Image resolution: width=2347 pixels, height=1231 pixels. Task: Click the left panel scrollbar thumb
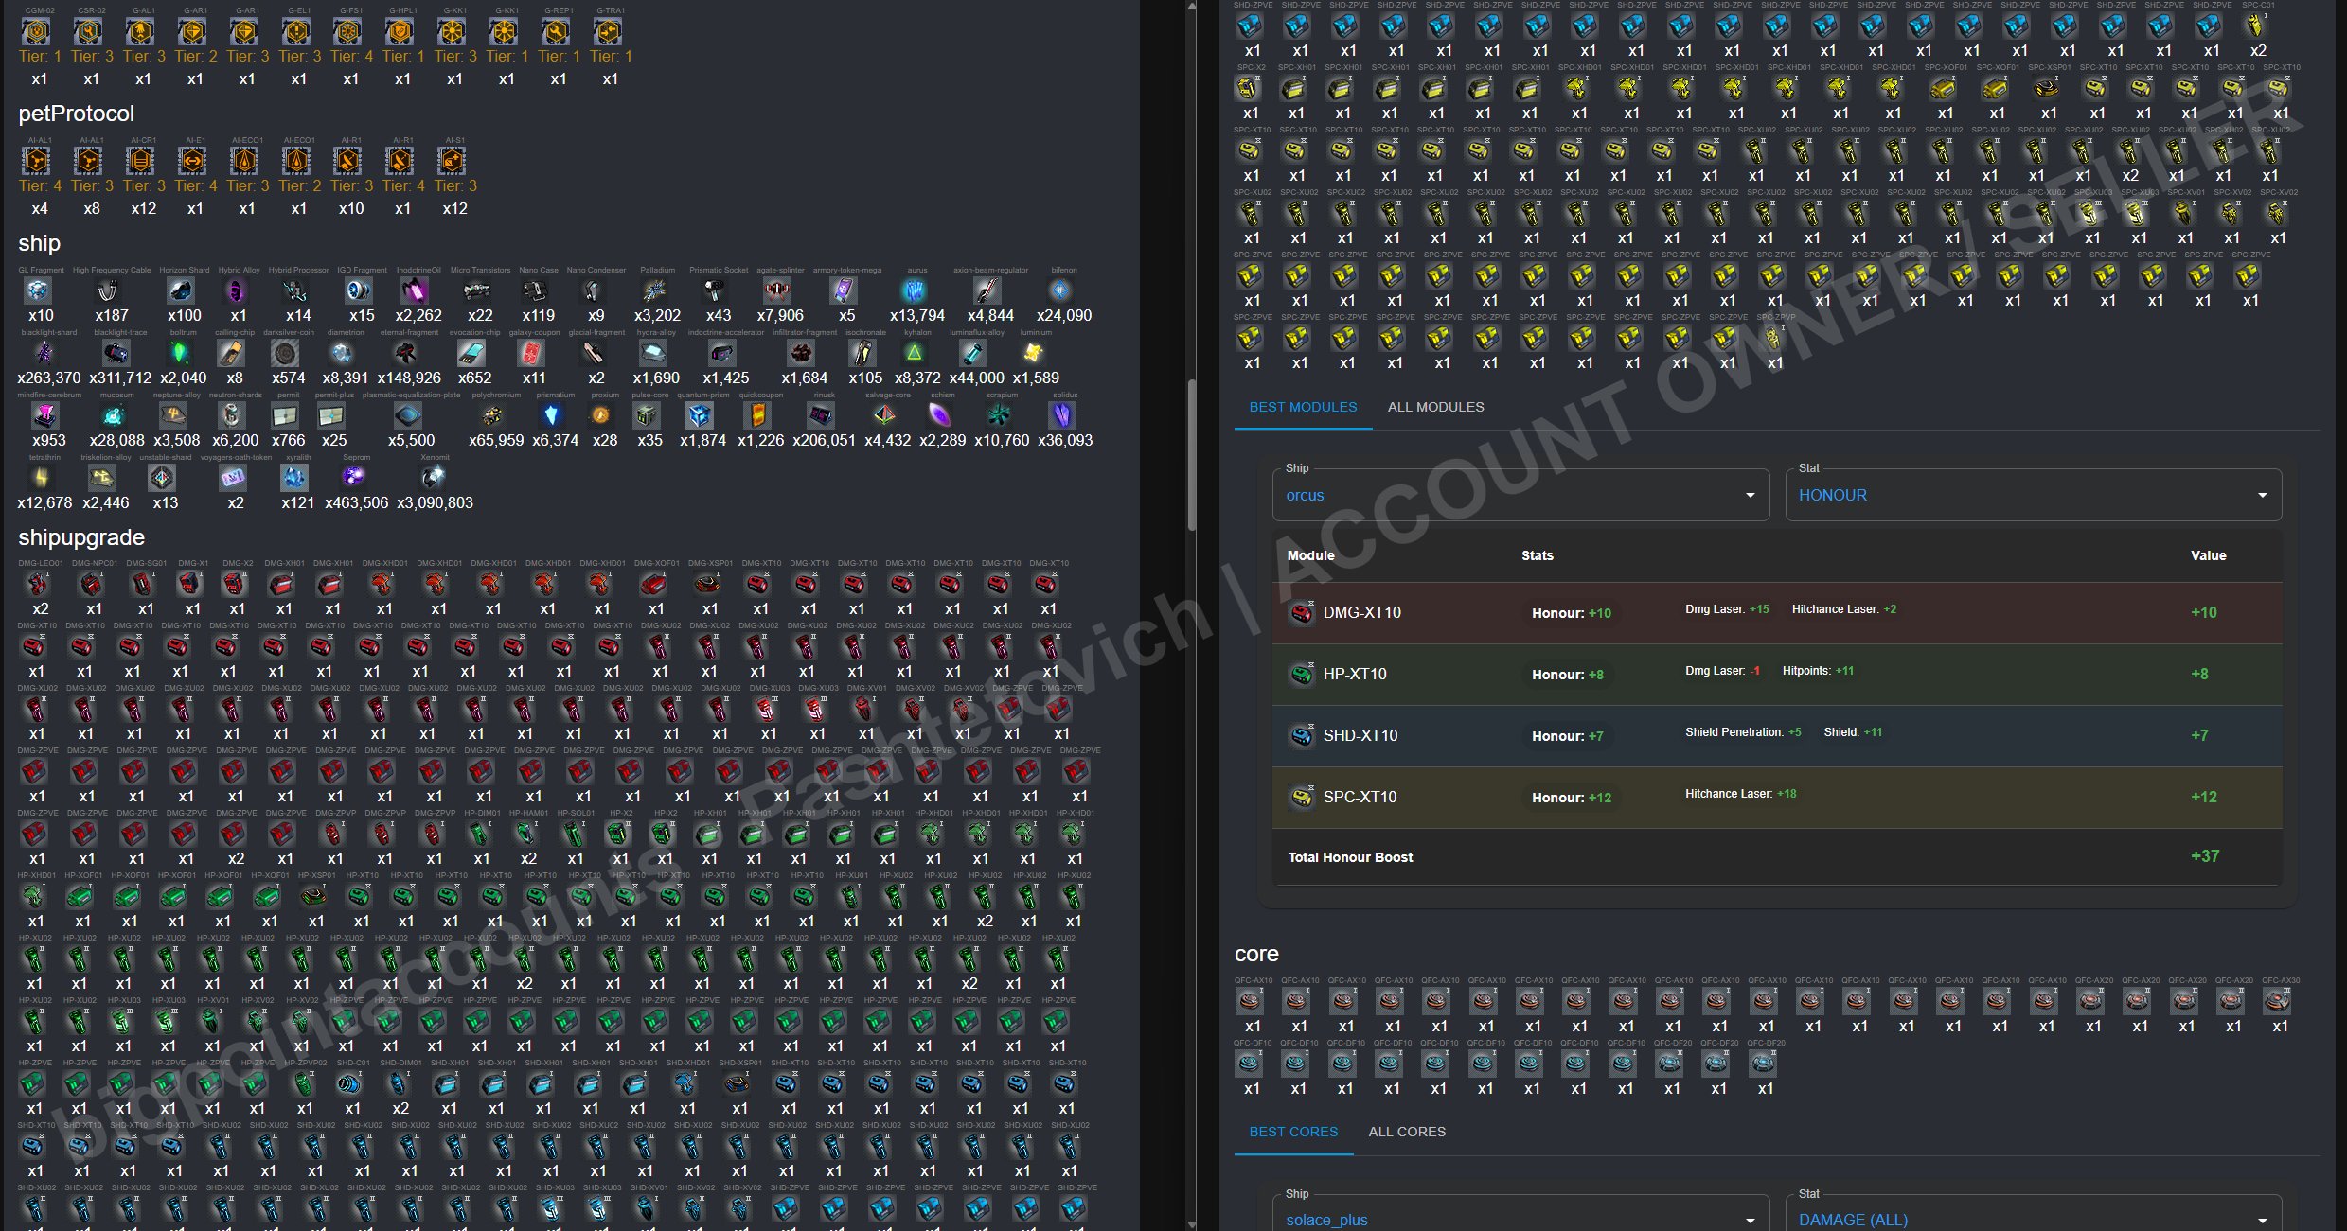[1191, 455]
